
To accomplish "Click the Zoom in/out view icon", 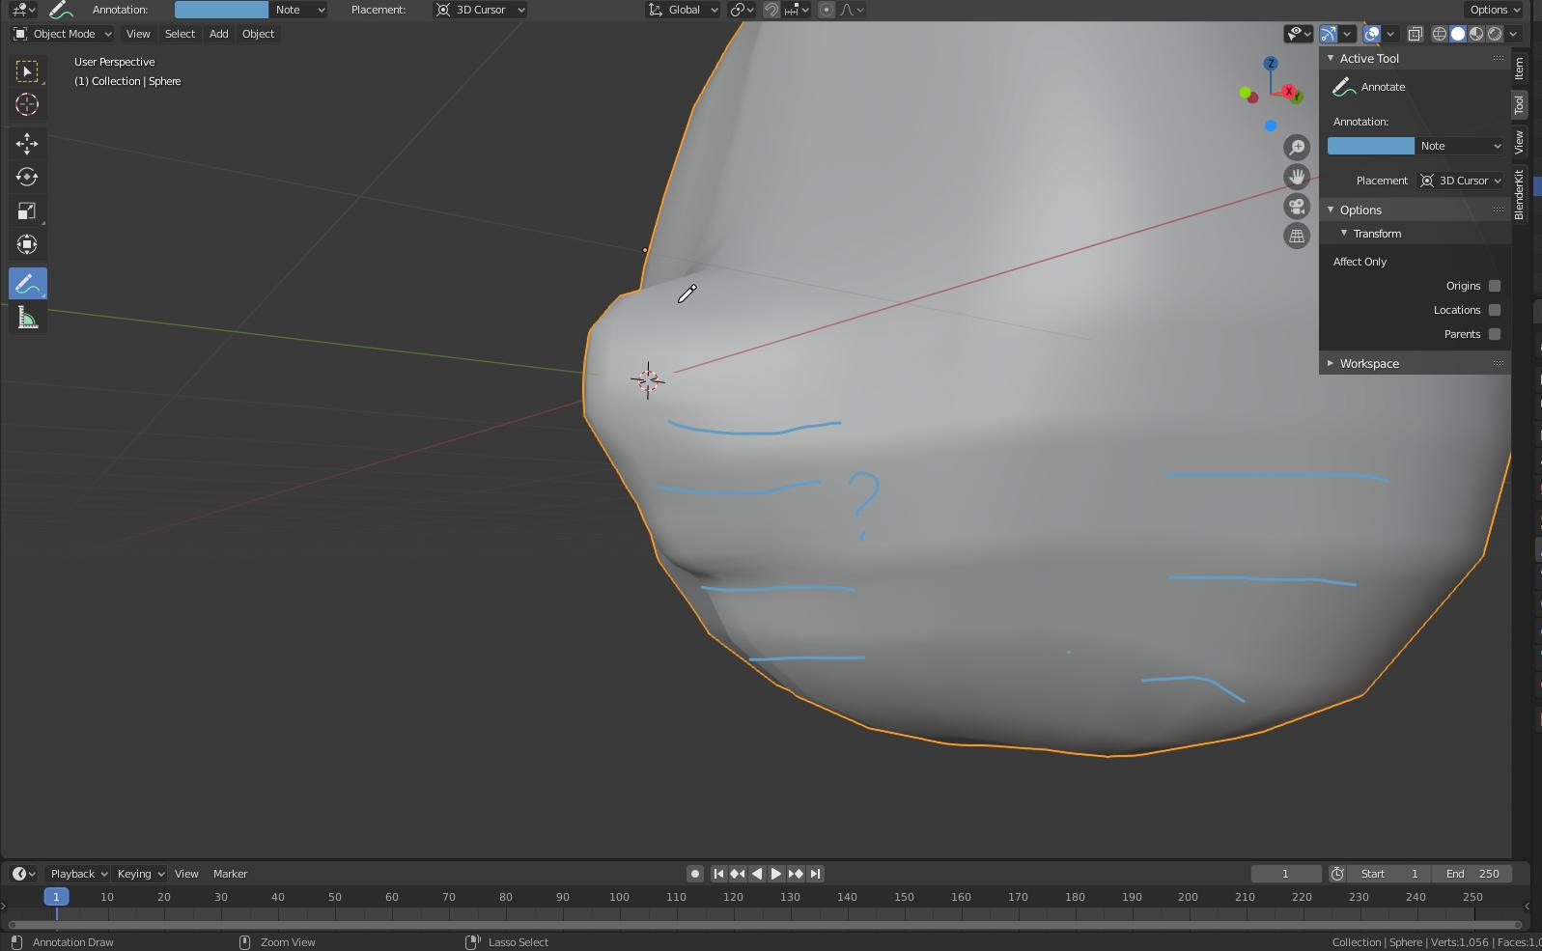I will tap(1297, 148).
